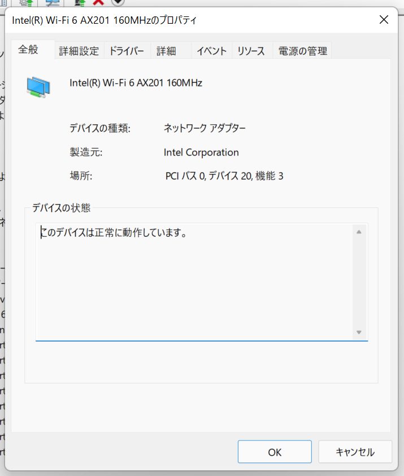Click the デバイスの状態 group label

pos(62,207)
